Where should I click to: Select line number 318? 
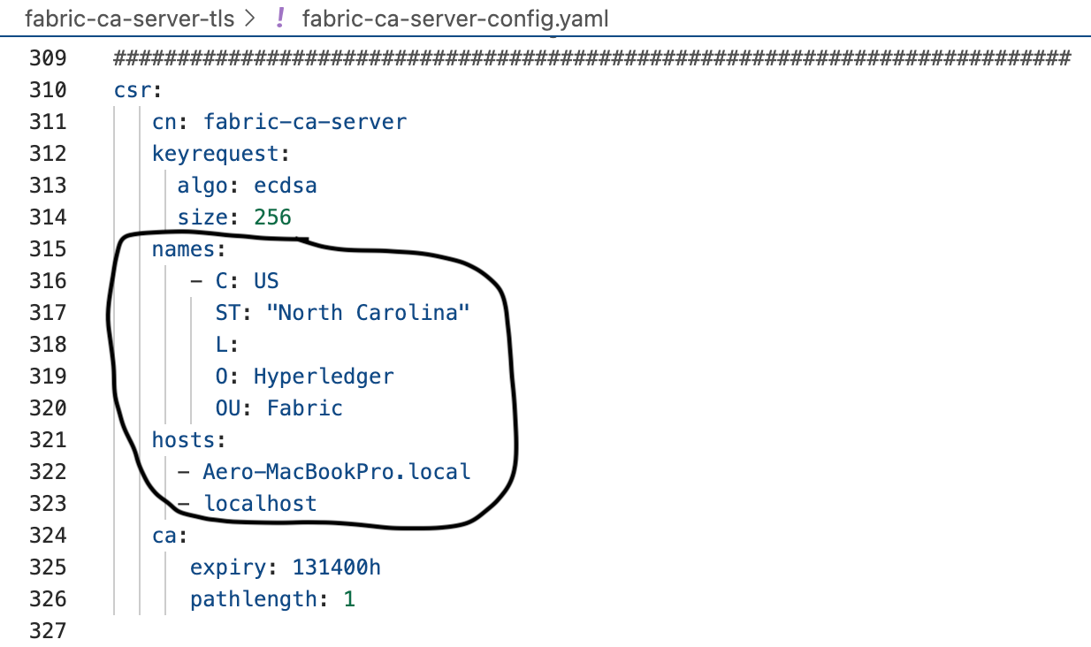pos(48,345)
